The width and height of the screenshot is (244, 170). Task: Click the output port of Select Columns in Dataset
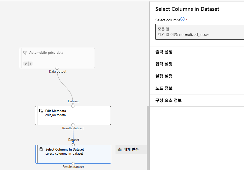coord(73,163)
